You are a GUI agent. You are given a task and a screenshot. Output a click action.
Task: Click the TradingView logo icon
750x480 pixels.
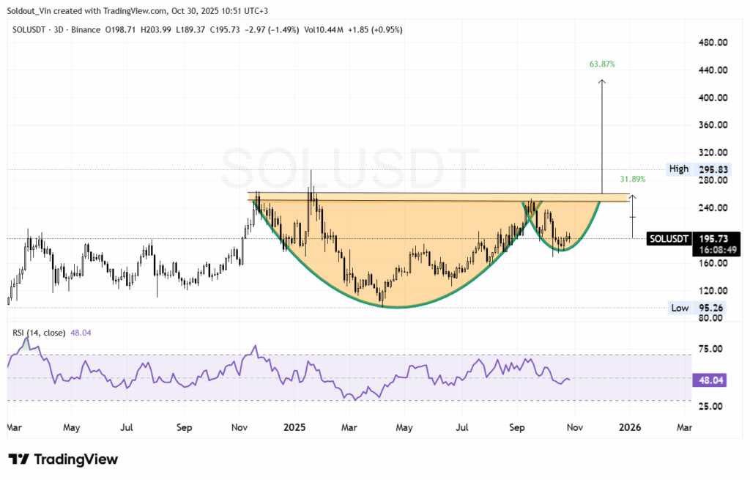(x=18, y=459)
